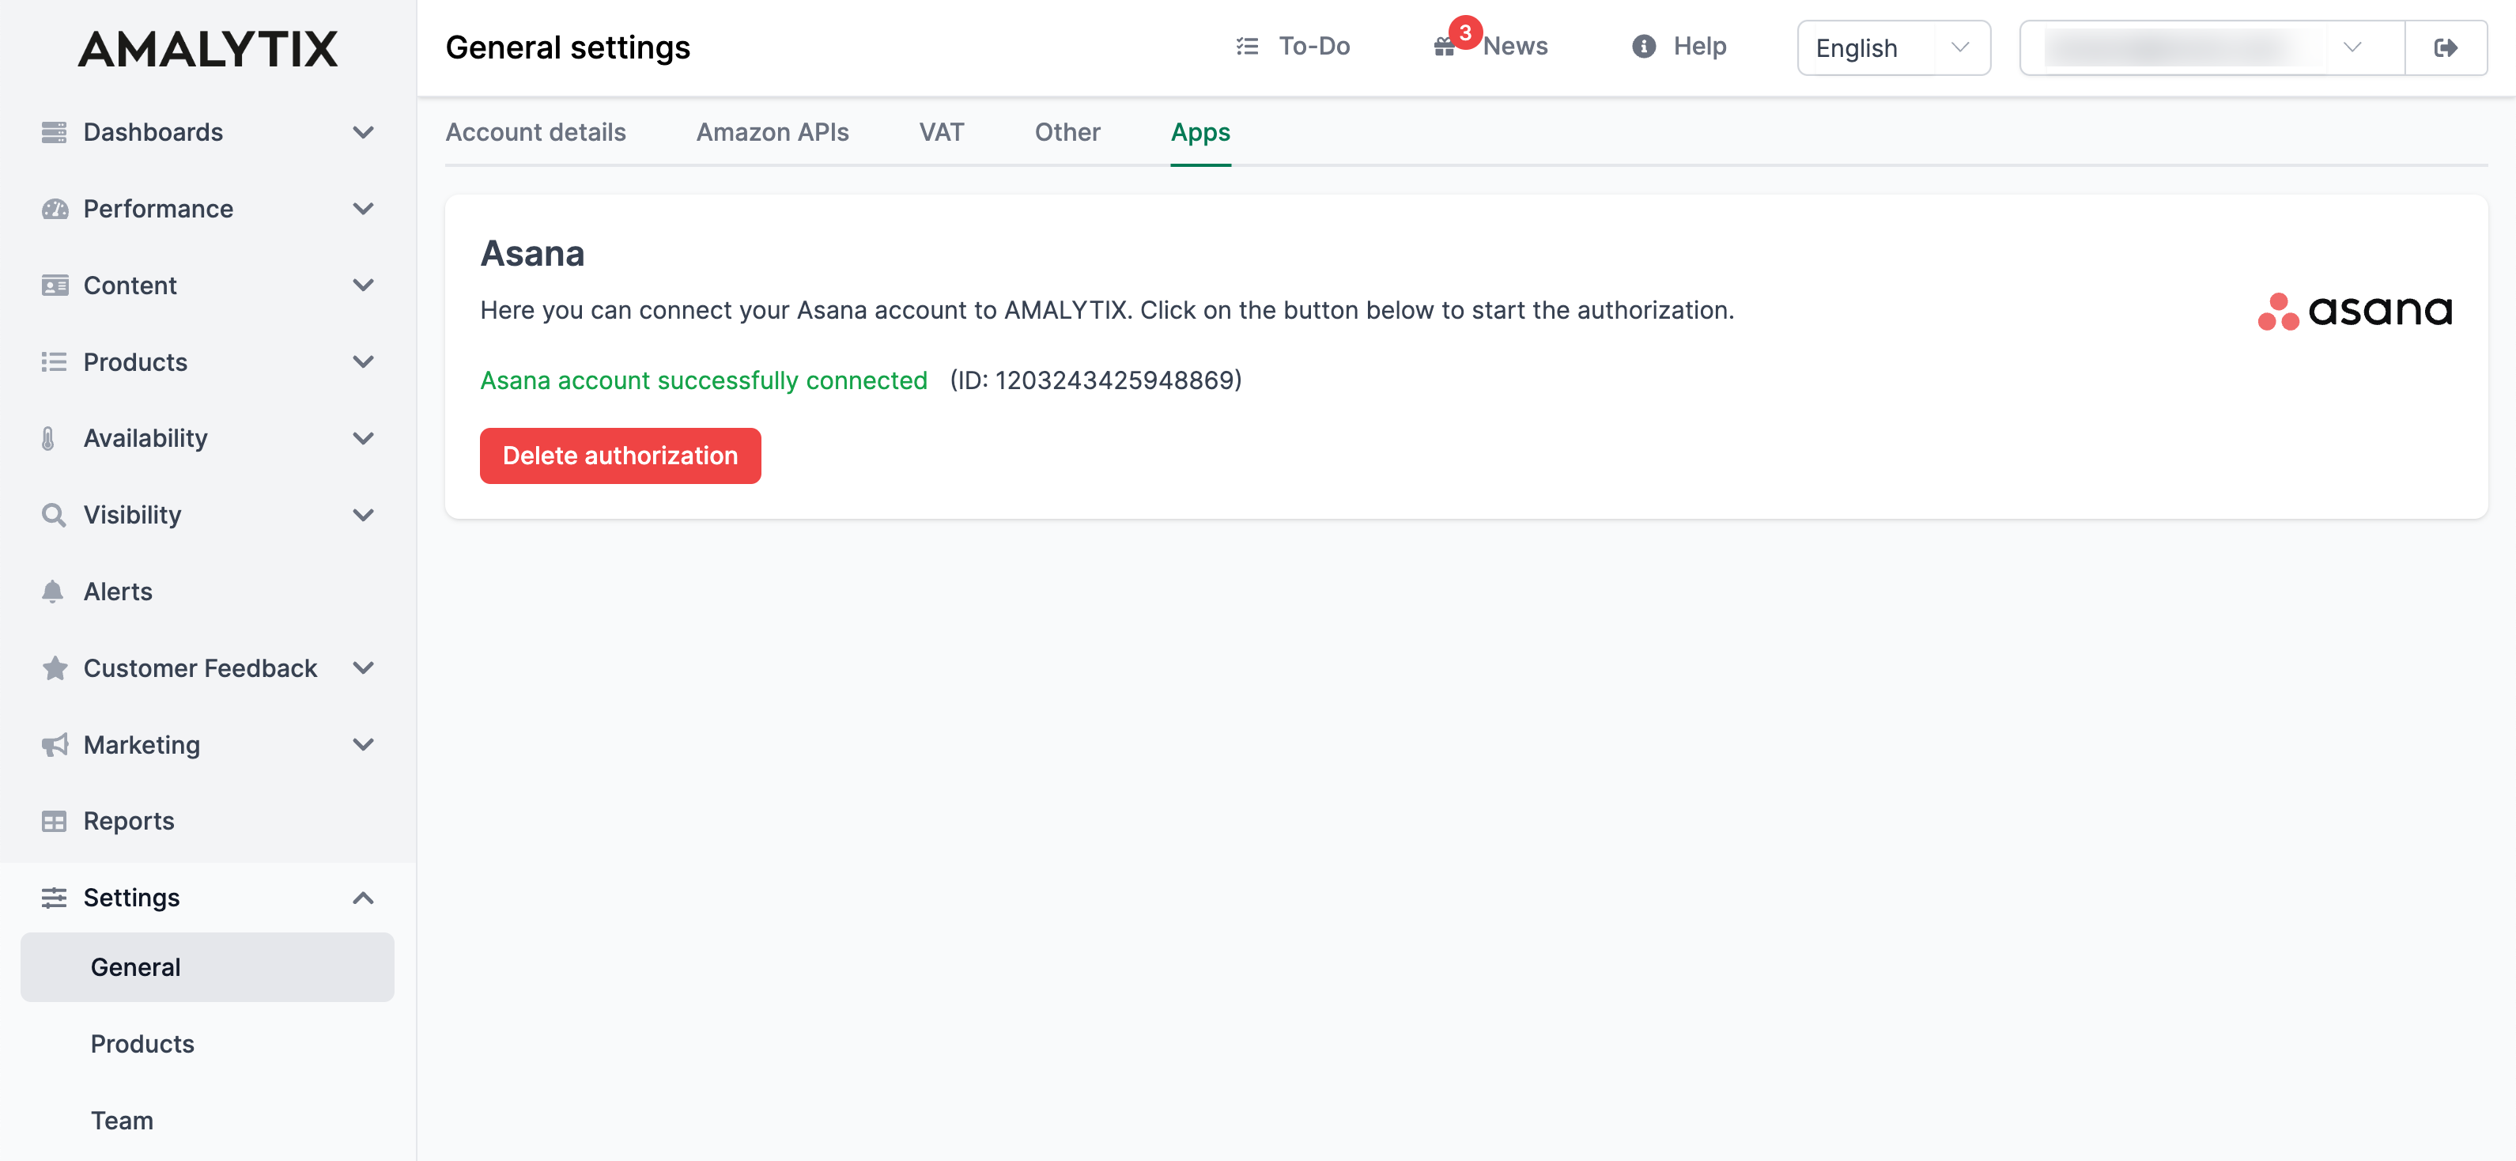
Task: Click the News gift icon
Action: coord(1444,48)
